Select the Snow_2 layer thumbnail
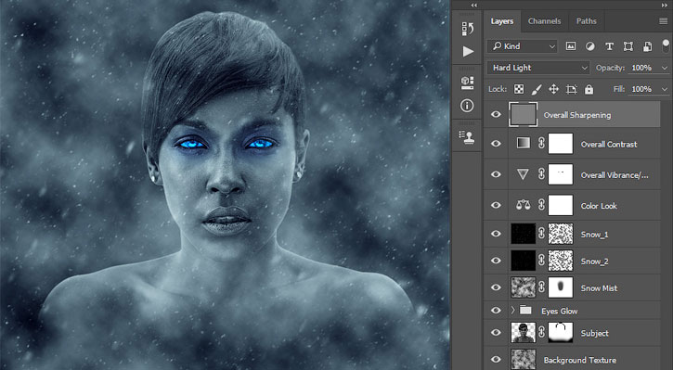 524,261
